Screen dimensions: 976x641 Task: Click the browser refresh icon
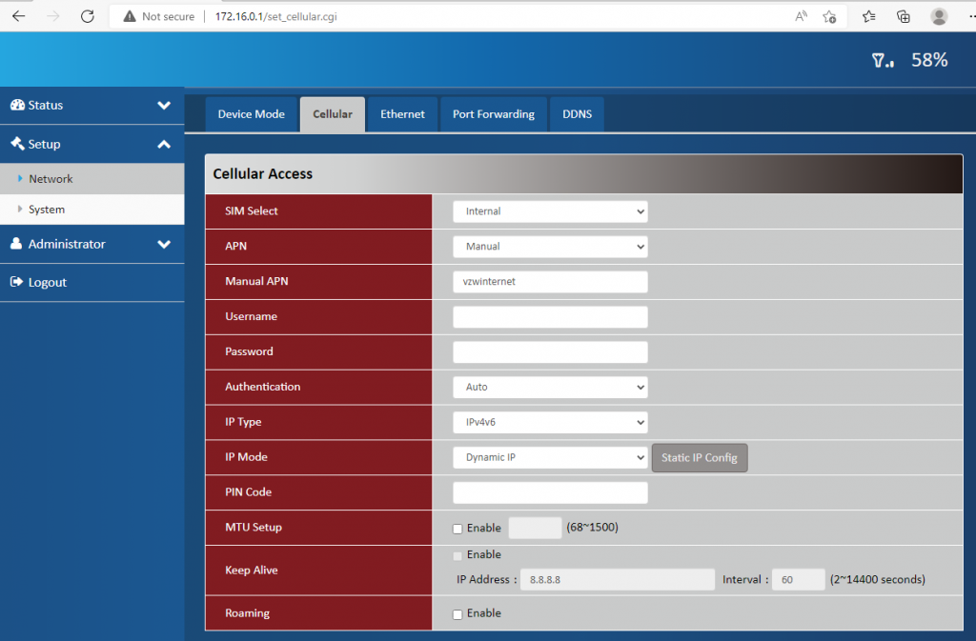pos(88,16)
